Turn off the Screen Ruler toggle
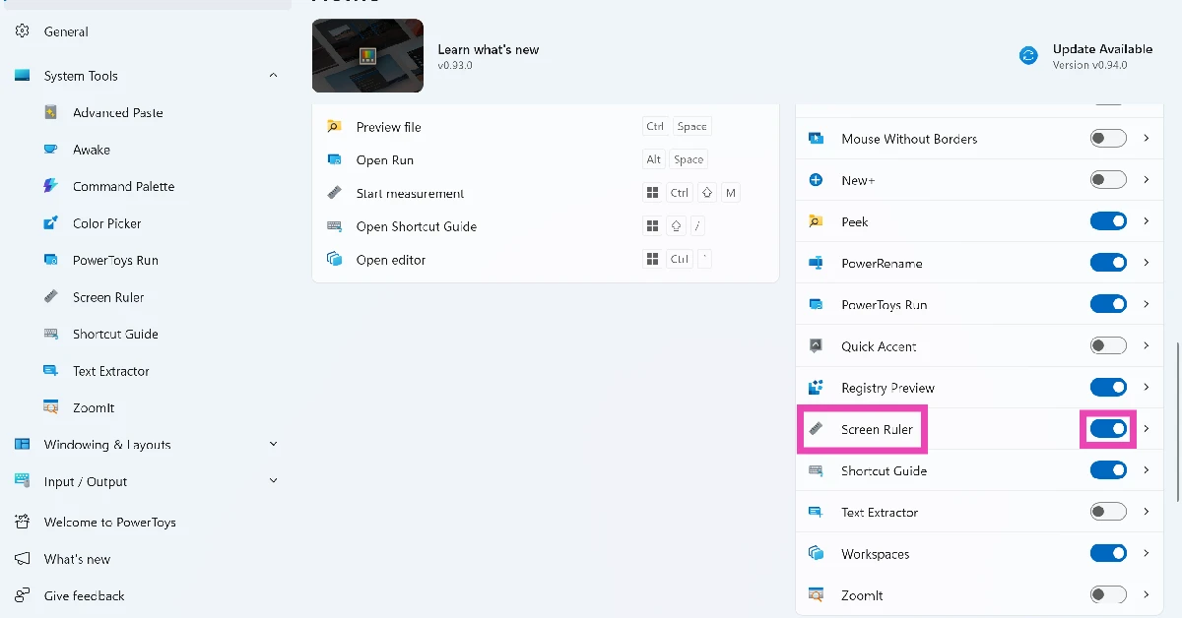1182x618 pixels. [x=1108, y=429]
